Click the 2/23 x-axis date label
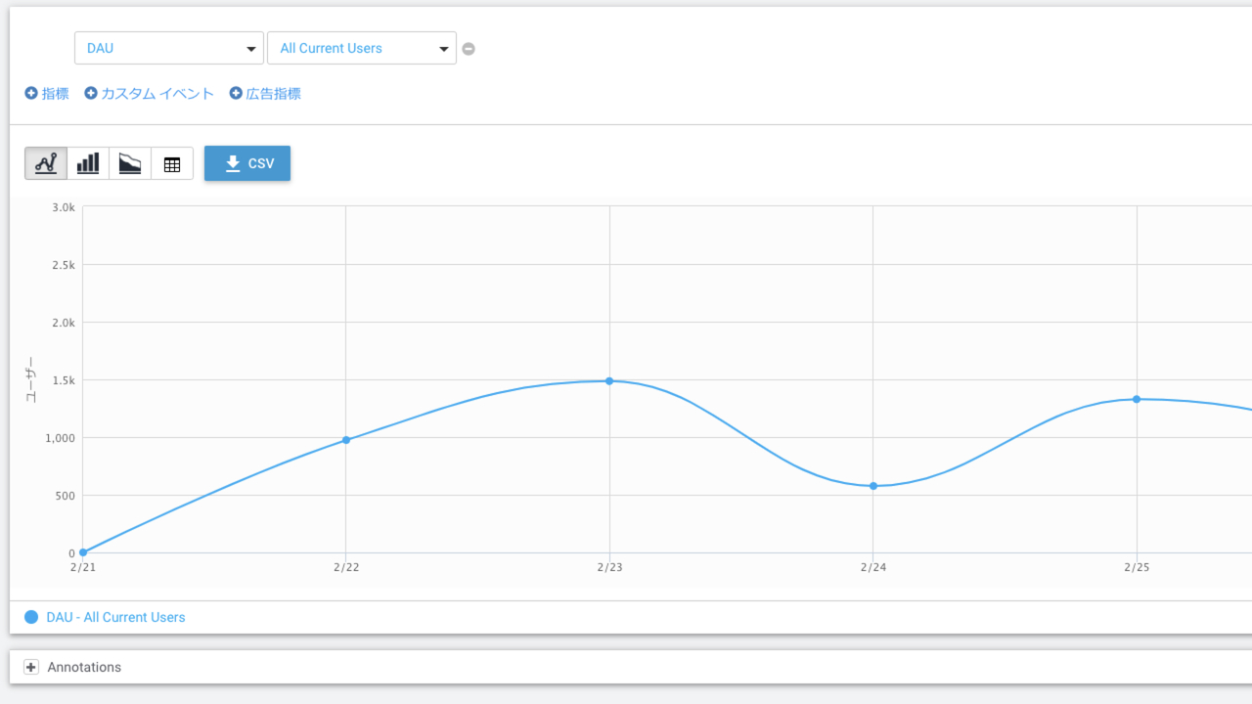Viewport: 1252px width, 704px height. coord(609,567)
